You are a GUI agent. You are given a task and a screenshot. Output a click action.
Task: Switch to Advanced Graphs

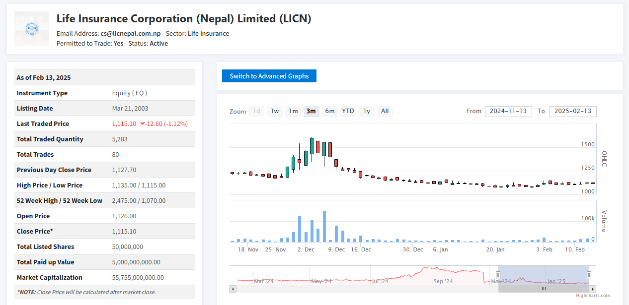(x=269, y=76)
